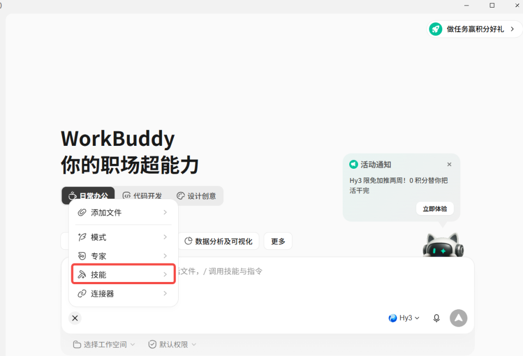523x356 pixels.
Task: Open 技能 menu entry
Action: (x=123, y=274)
